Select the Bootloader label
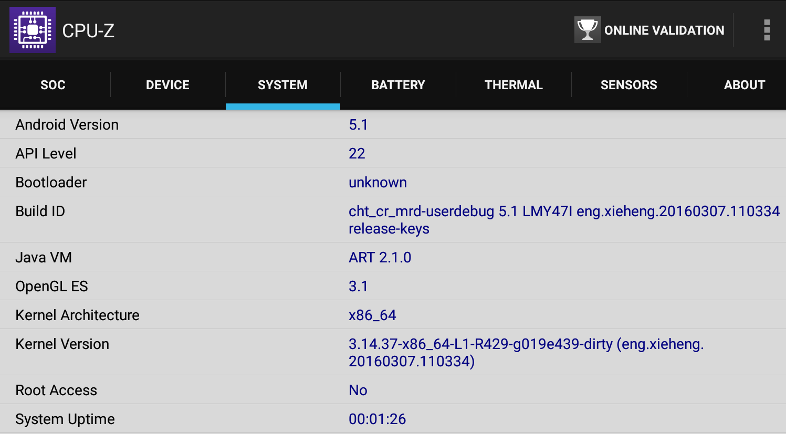The height and width of the screenshot is (434, 786). pyautogui.click(x=51, y=183)
